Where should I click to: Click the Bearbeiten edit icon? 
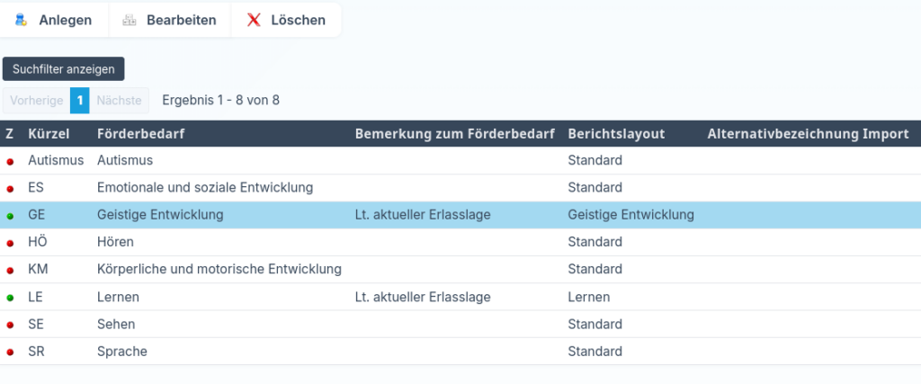[130, 20]
